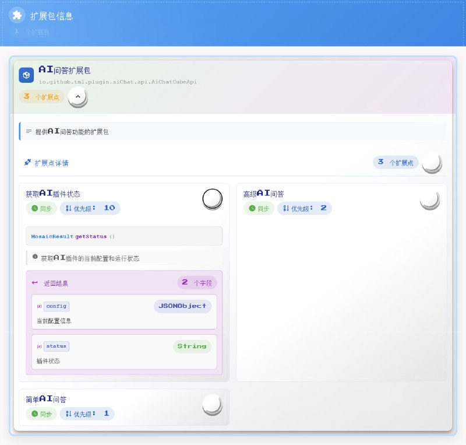Image resolution: width=466 pixels, height=445 pixels.
Task: Click the 1 个扩展包 count link
Action: 32,31
